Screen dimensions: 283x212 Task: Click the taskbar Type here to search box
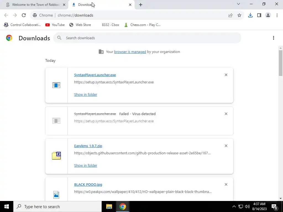pyautogui.click(x=57, y=206)
